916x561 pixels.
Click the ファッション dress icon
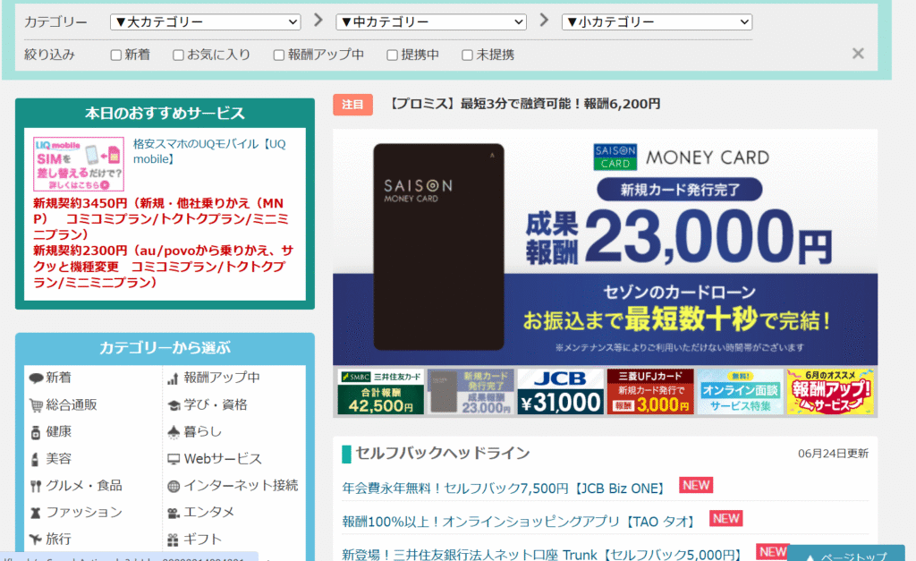click(36, 513)
